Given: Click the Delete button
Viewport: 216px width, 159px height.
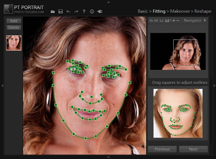Looking at the screenshot, I should pyautogui.click(x=14, y=27).
